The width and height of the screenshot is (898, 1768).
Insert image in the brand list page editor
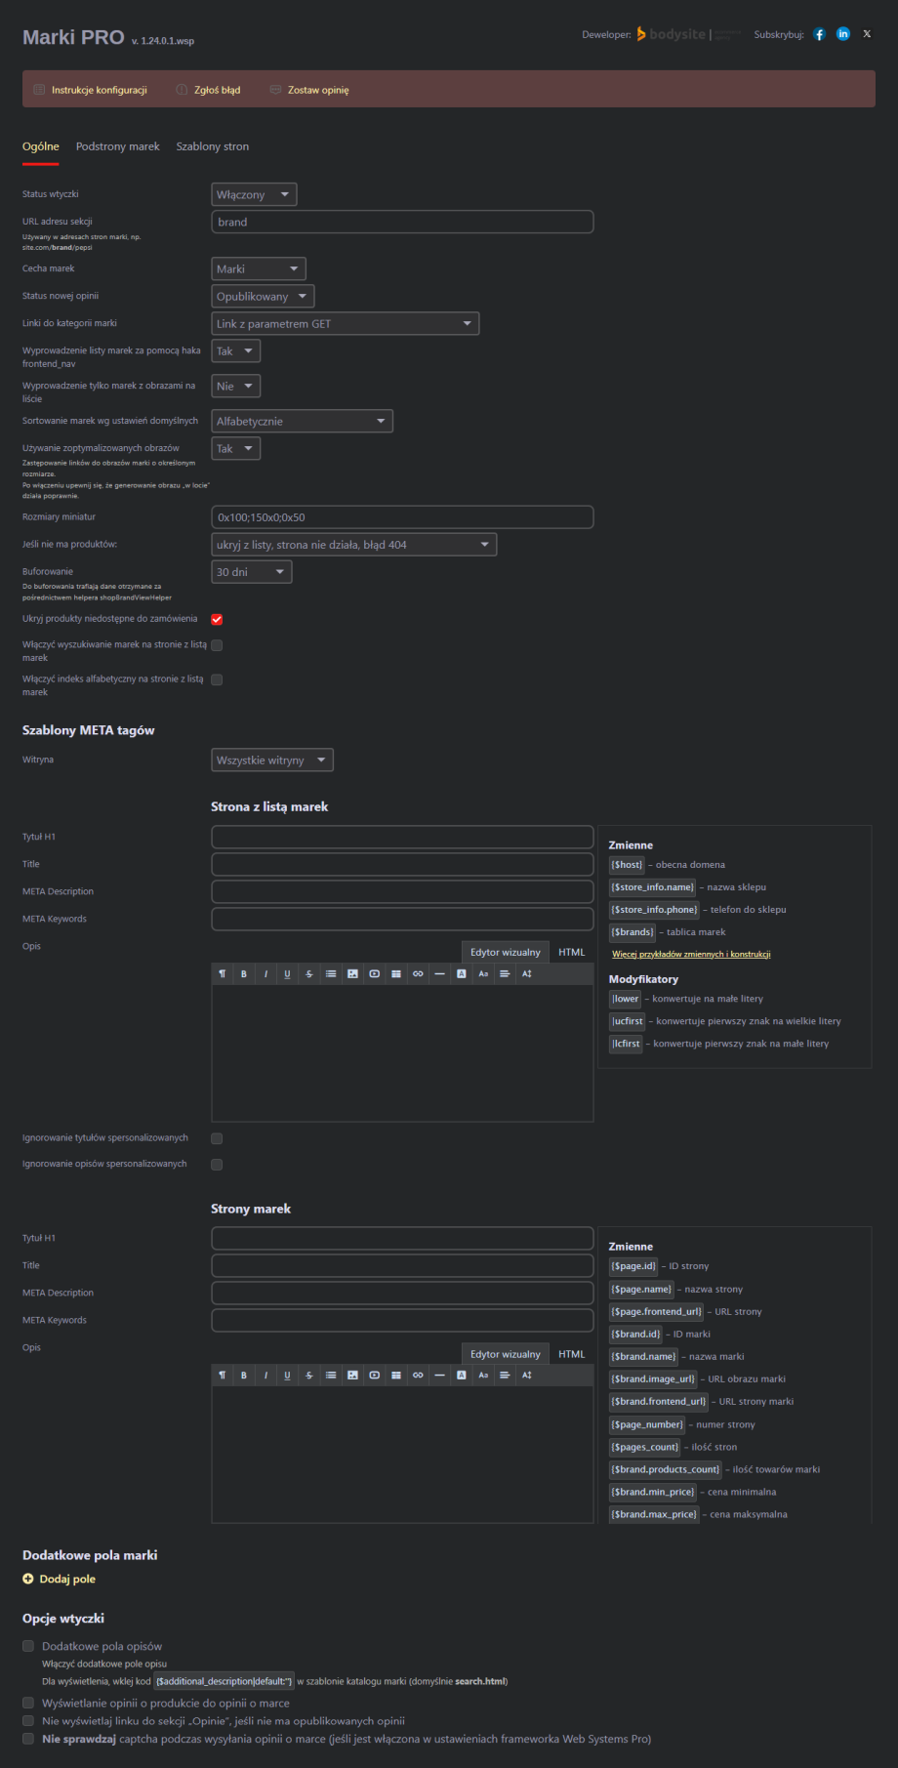352,974
